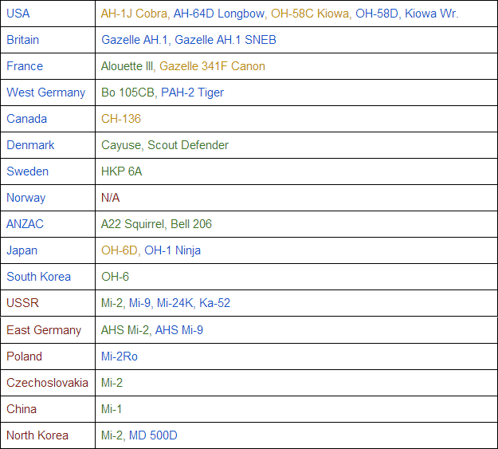Select the Ka-52 entry
Screen dimensions: 498x449
point(214,303)
